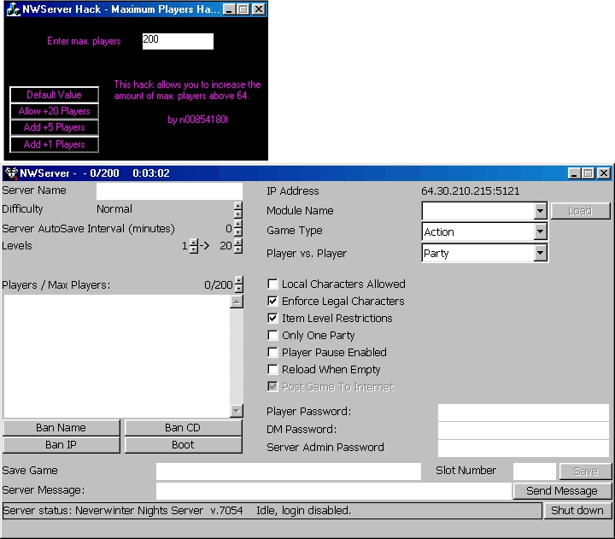Decrease the maximum level spinner

[238, 250]
